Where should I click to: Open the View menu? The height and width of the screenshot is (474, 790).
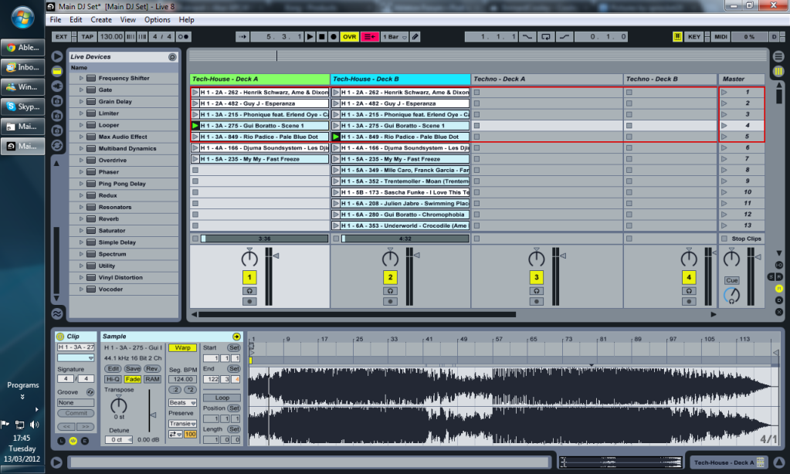click(x=127, y=19)
